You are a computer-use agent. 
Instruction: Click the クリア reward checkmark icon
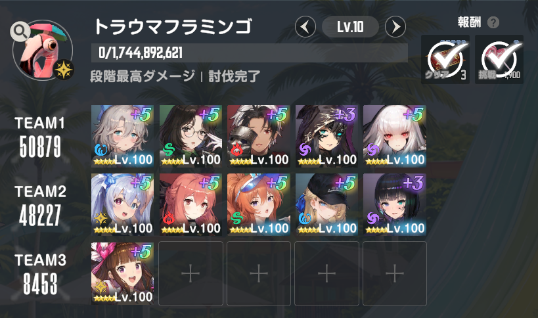pyautogui.click(x=445, y=59)
